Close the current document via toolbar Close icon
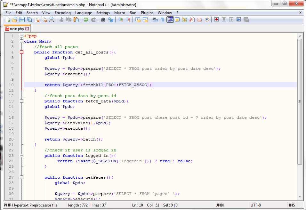This screenshot has width=306, height=210. click(37, 20)
